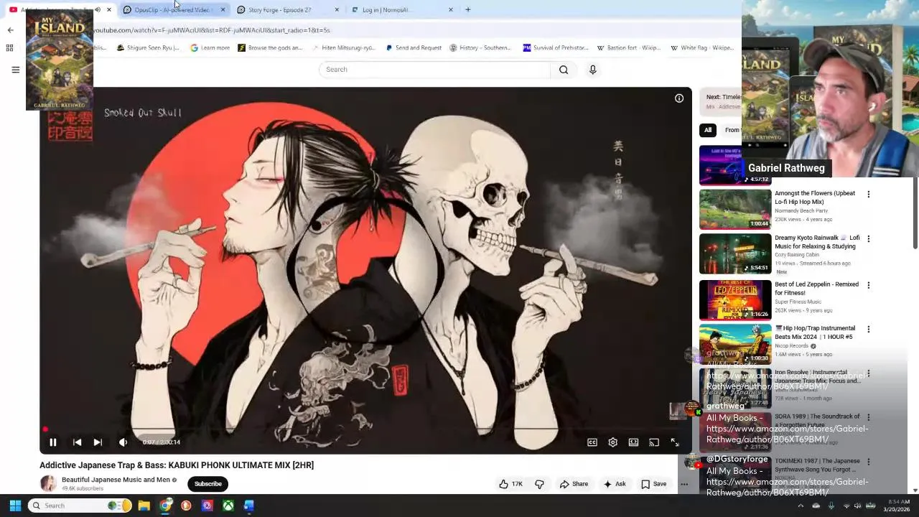
Task: Open options for Dreamy Kyoto Rainwalk video
Action: 869,239
